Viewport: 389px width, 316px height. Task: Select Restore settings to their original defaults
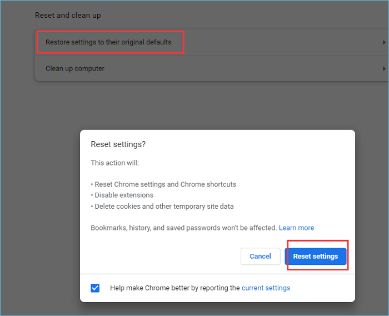(x=108, y=42)
